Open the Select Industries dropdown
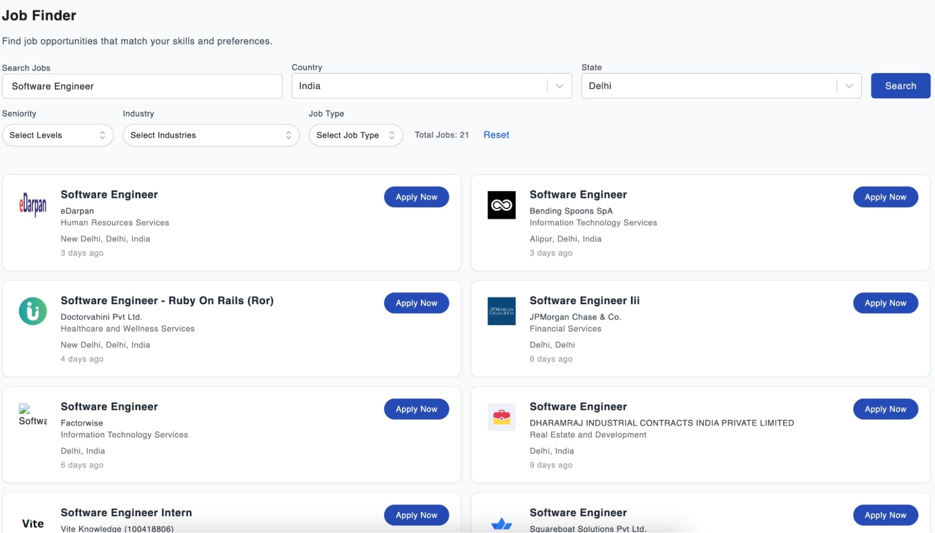This screenshot has width=935, height=533. click(x=210, y=135)
